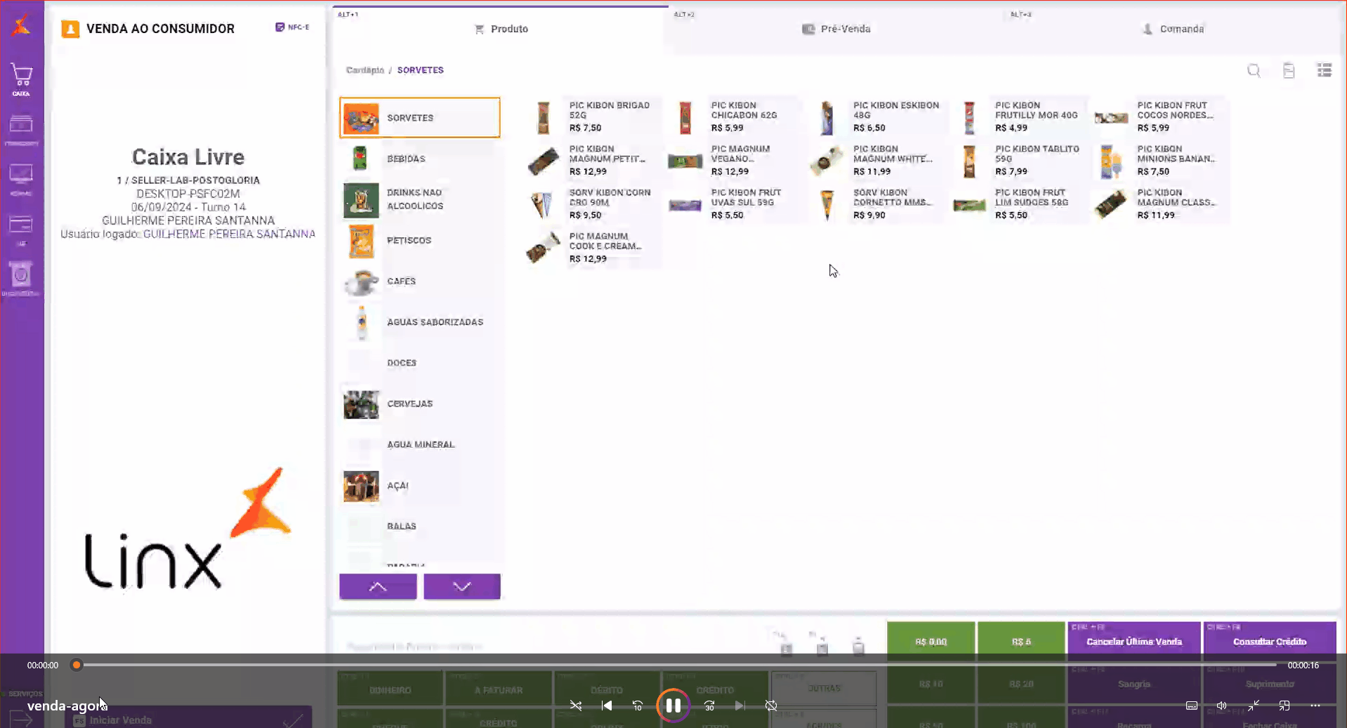Add PIC KIBON BRIGAD 52G to sale
1347x728 pixels.
593,117
